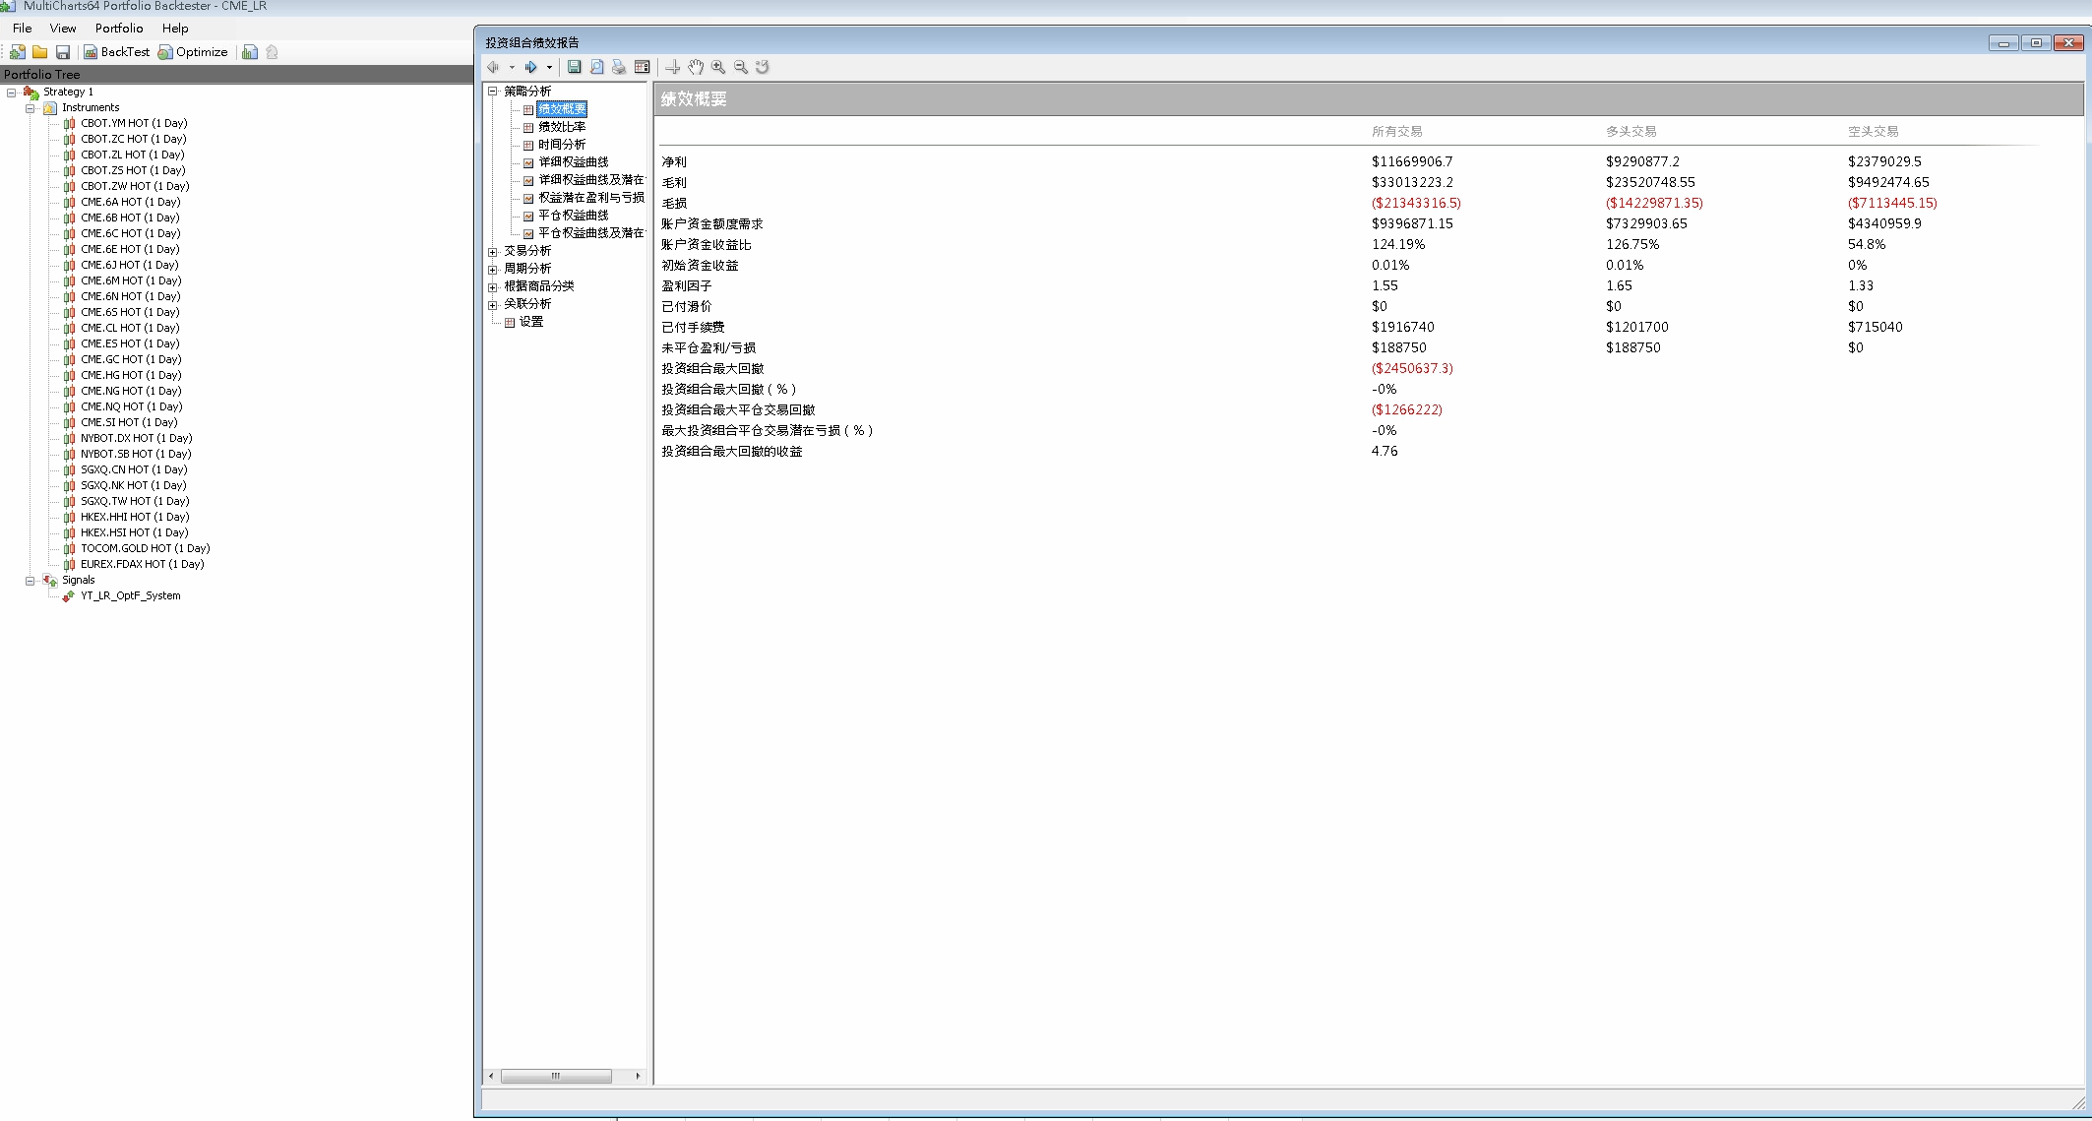The image size is (2092, 1121).
Task: Click the BackTest button
Action: [x=116, y=52]
